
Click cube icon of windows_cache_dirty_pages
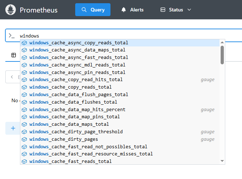pos(24,139)
